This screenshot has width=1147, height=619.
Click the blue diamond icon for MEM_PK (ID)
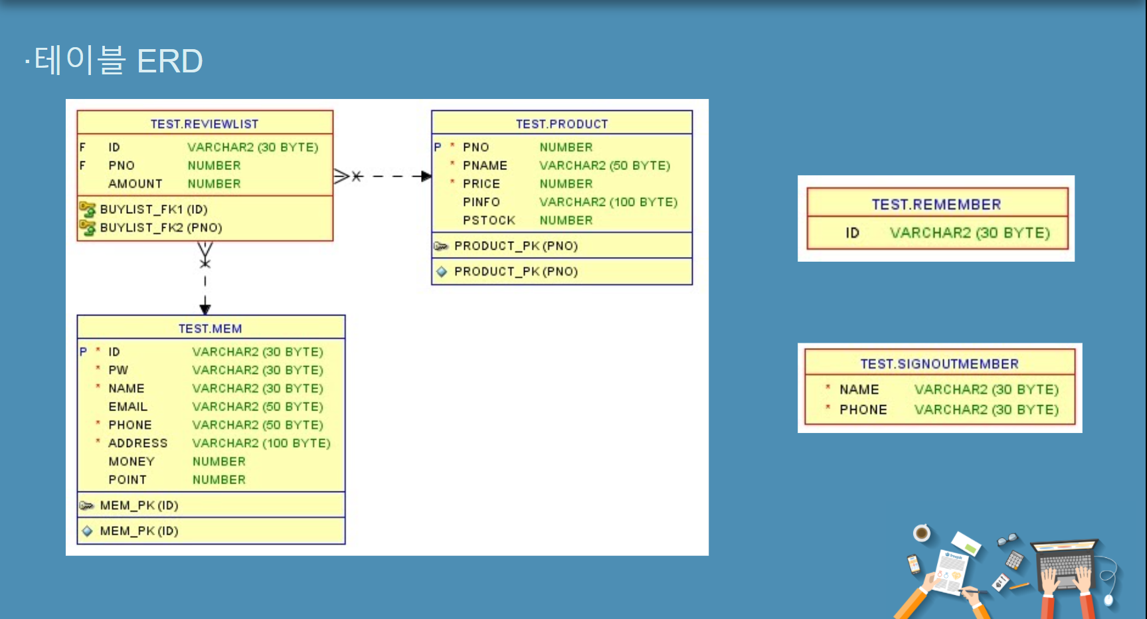(87, 531)
